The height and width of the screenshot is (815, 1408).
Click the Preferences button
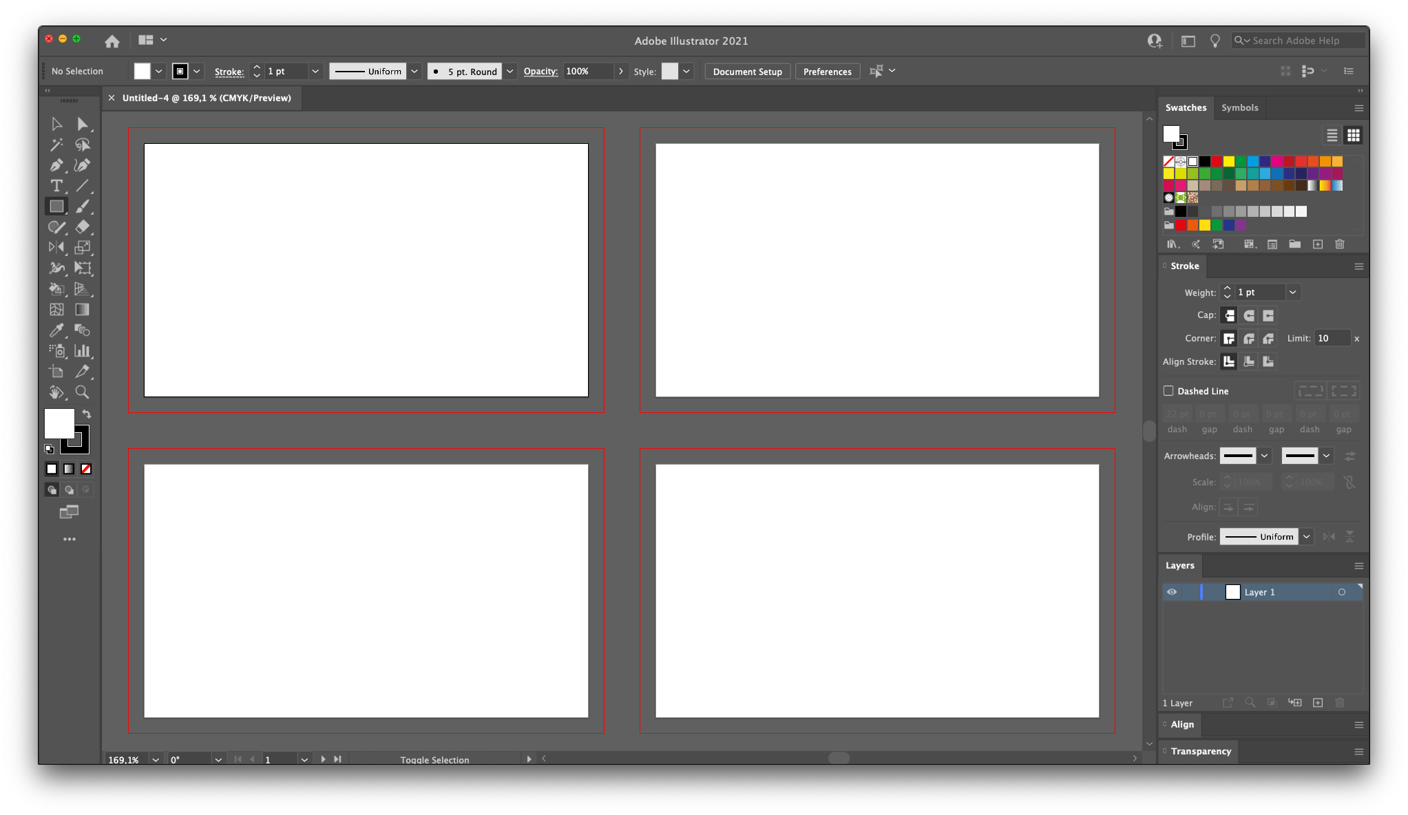point(827,72)
